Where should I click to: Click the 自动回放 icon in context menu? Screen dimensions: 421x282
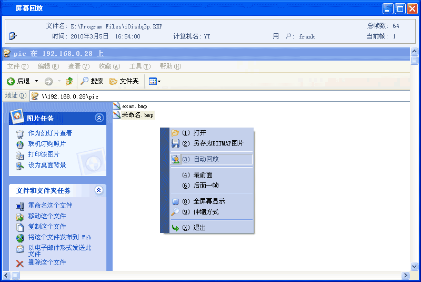[x=176, y=159]
